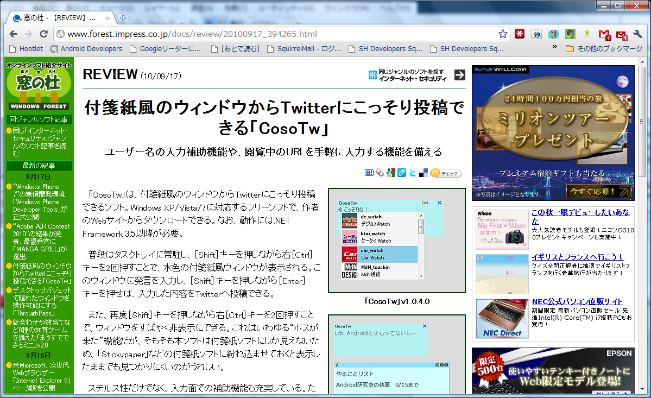Open the 同じジャンルのソフトを探す インターネット・セキュリティ link
The height and width of the screenshot is (398, 651).
pos(408,75)
